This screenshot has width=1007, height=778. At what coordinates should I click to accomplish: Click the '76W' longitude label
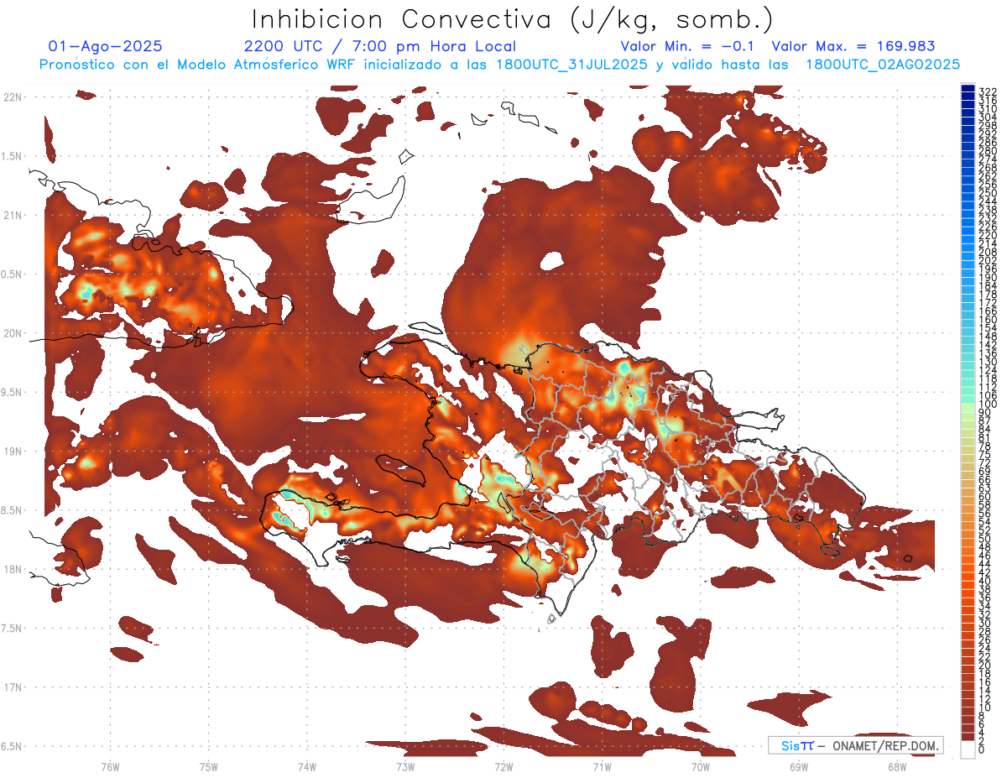110,765
